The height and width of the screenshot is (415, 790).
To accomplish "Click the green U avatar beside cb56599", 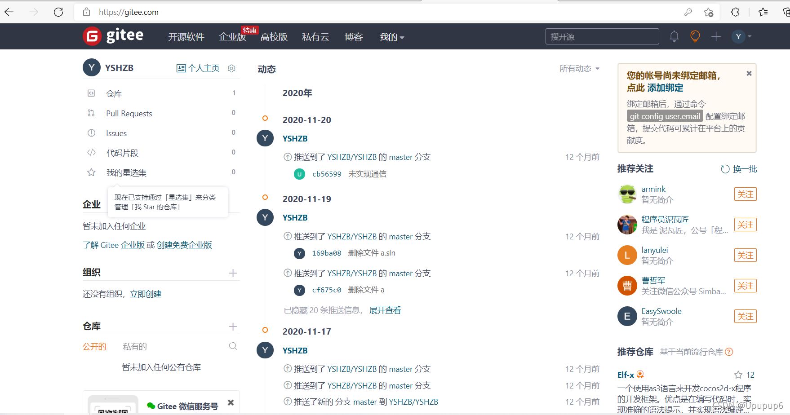I will 299,174.
